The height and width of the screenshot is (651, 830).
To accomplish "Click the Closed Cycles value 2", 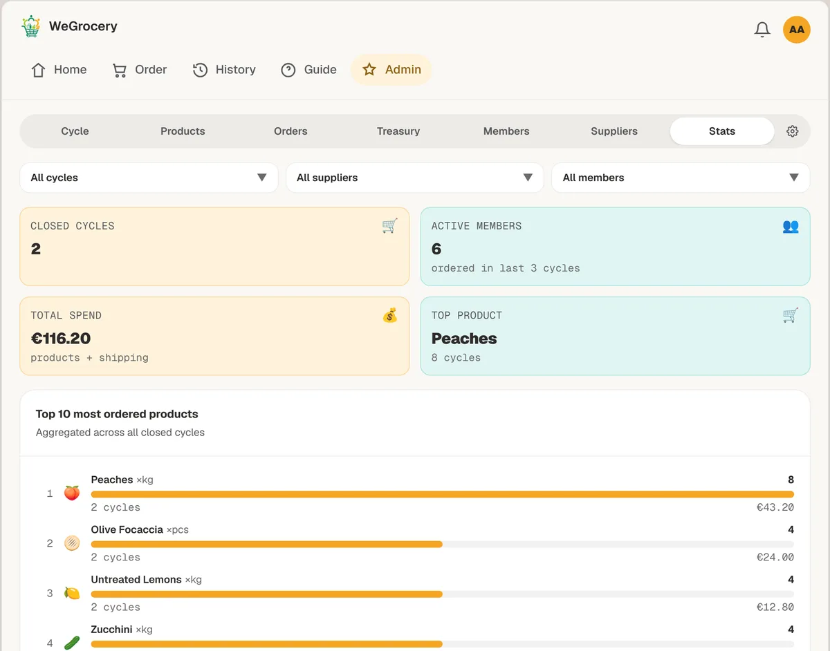I will coord(36,249).
